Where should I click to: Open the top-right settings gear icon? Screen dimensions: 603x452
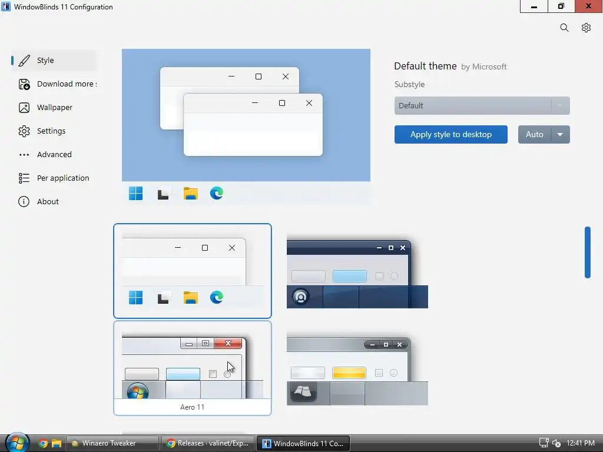tap(586, 28)
